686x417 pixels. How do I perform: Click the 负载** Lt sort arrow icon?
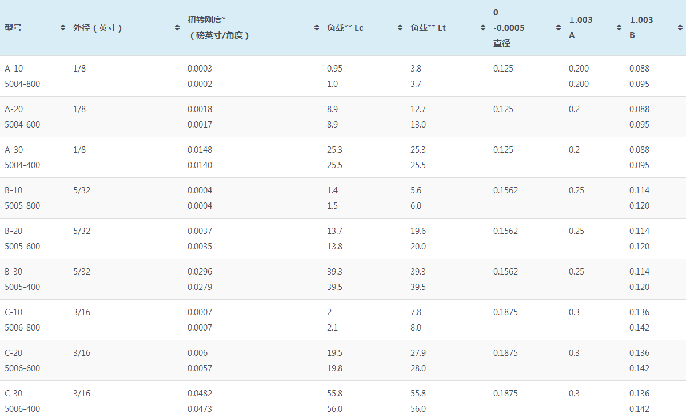coord(483,28)
